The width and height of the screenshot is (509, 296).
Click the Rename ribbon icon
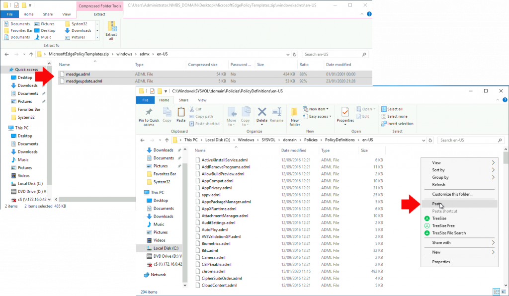point(276,115)
